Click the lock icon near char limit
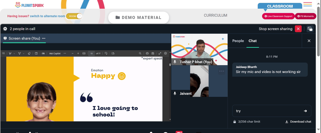 click(x=235, y=121)
